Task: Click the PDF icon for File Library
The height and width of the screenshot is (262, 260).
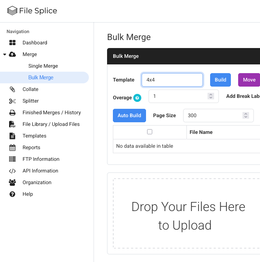Action: pyautogui.click(x=12, y=124)
